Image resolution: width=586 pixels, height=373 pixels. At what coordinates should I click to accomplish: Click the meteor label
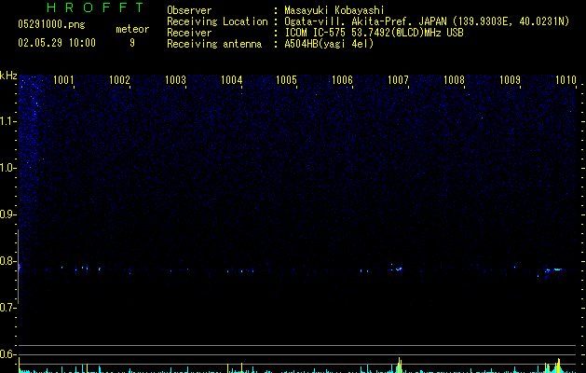[132, 29]
